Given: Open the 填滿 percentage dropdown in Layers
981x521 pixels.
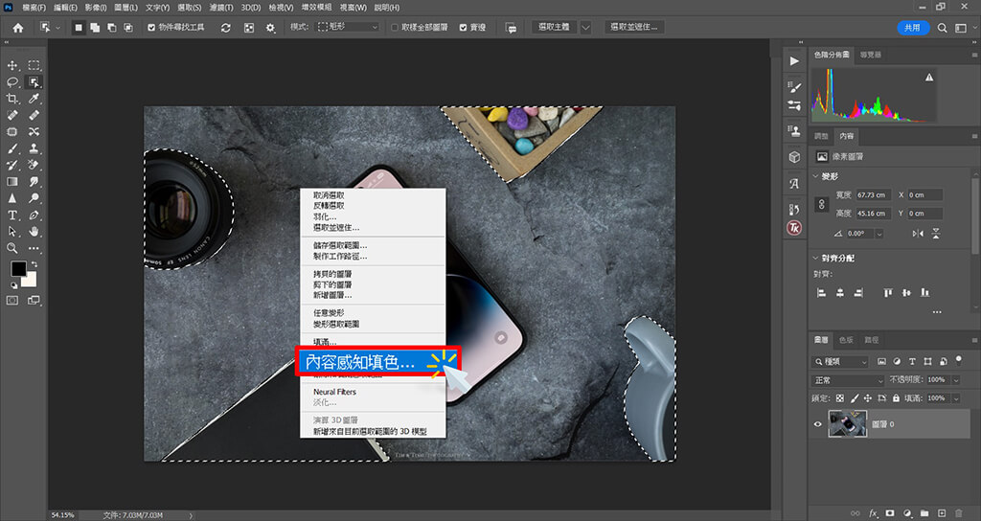Looking at the screenshot, I should click(956, 397).
